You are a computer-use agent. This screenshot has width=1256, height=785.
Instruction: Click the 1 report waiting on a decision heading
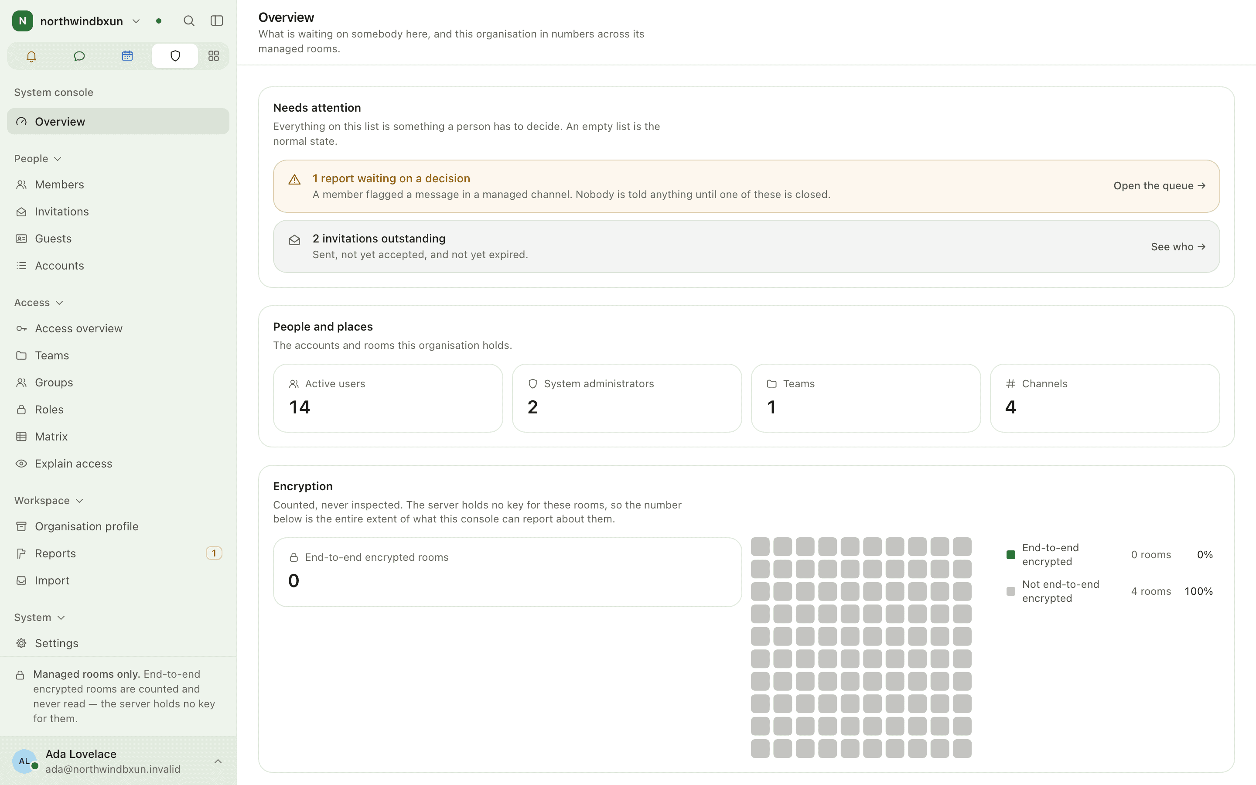tap(391, 179)
